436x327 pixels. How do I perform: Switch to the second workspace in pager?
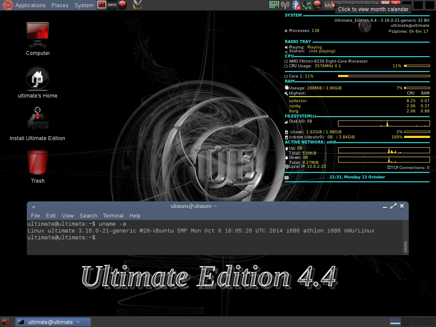click(407, 322)
